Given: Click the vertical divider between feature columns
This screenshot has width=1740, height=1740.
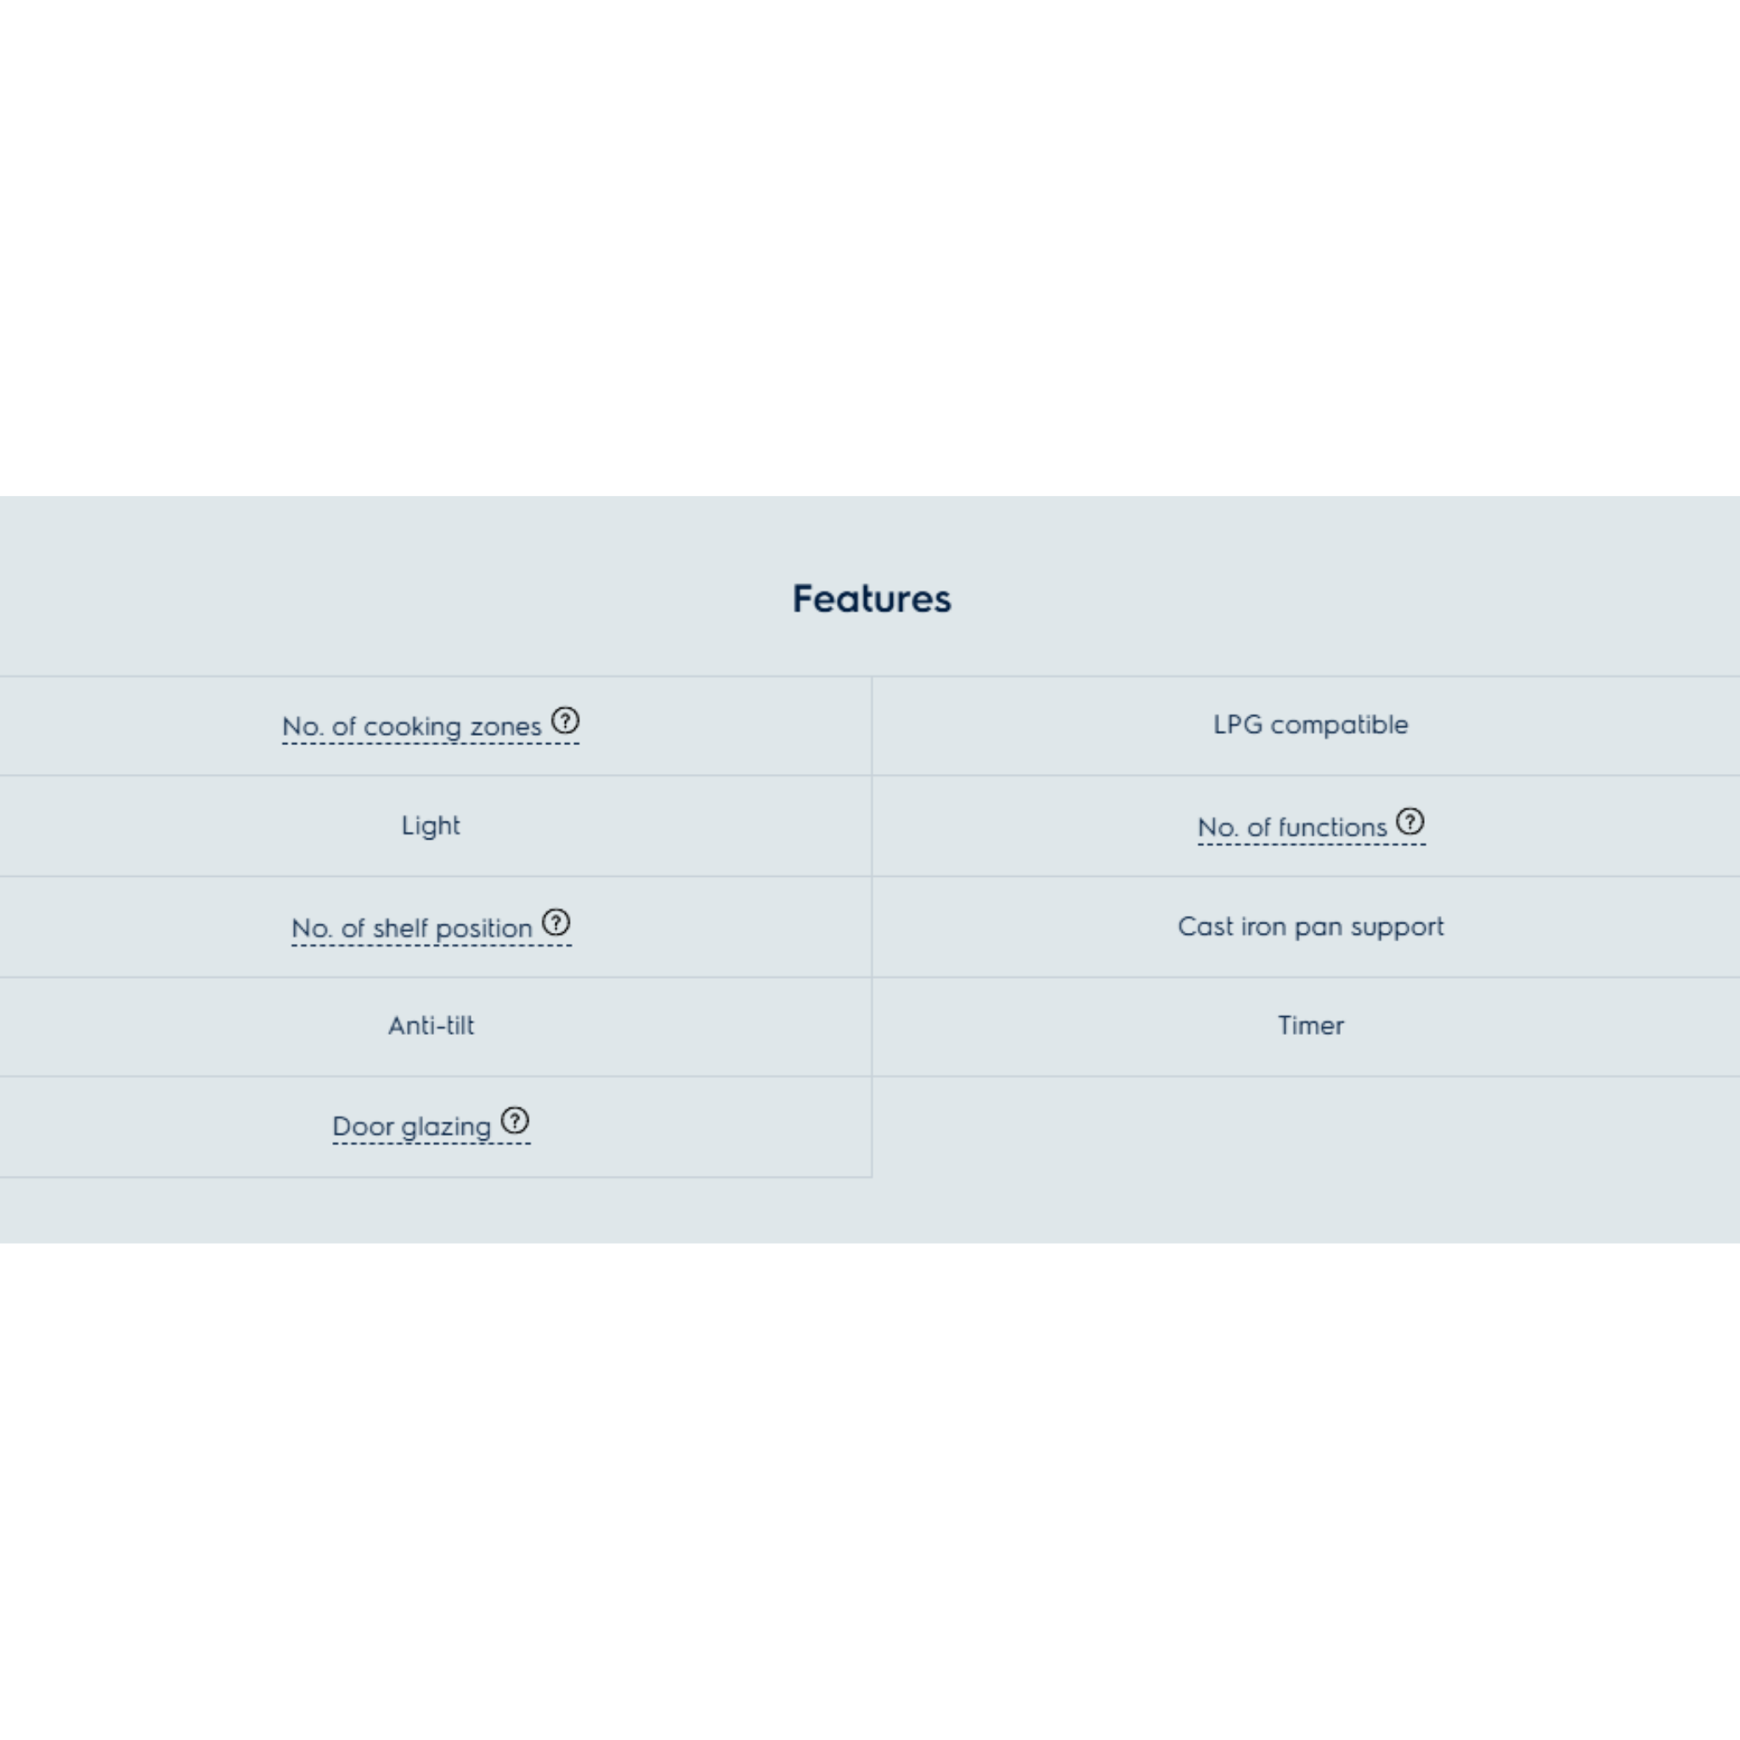Looking at the screenshot, I should [872, 926].
